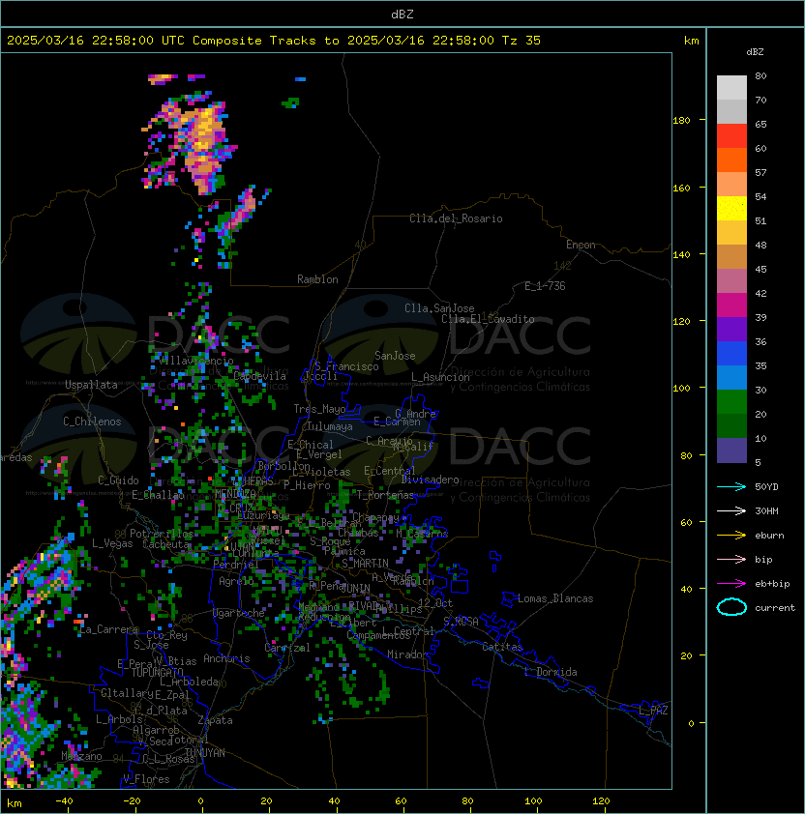Click the 'Zapata' map label
The image size is (805, 814).
coord(215,720)
